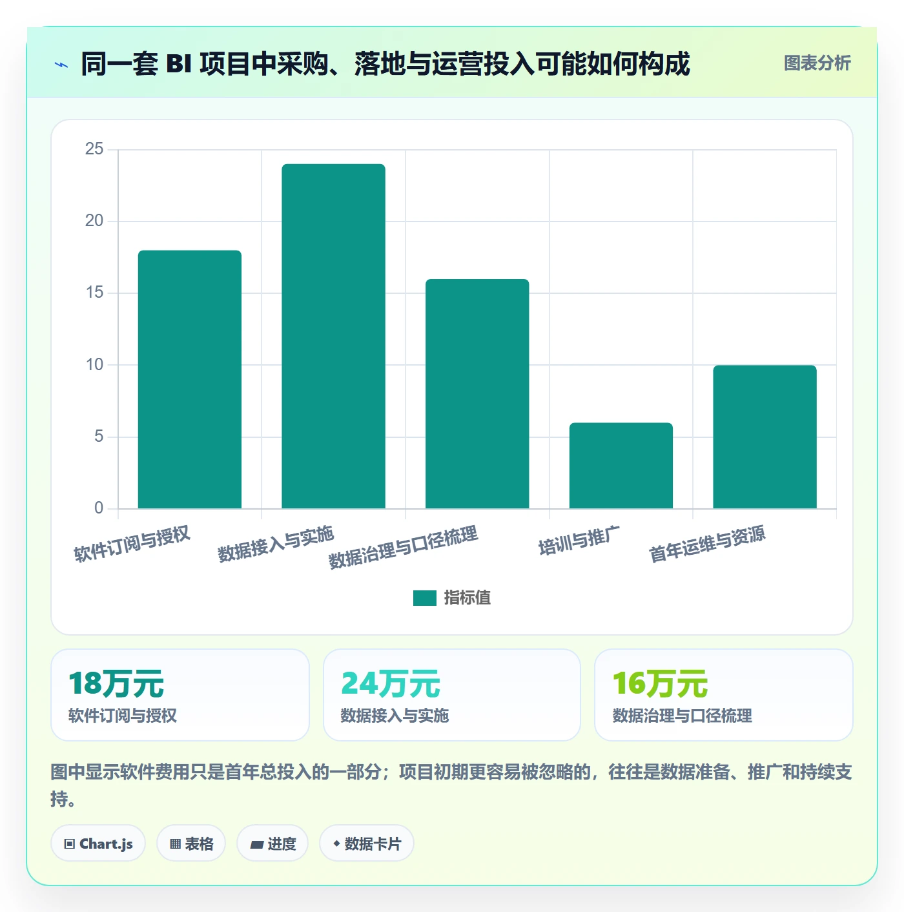Click the y-axis value 0
The width and height of the screenshot is (904, 912).
tap(99, 508)
